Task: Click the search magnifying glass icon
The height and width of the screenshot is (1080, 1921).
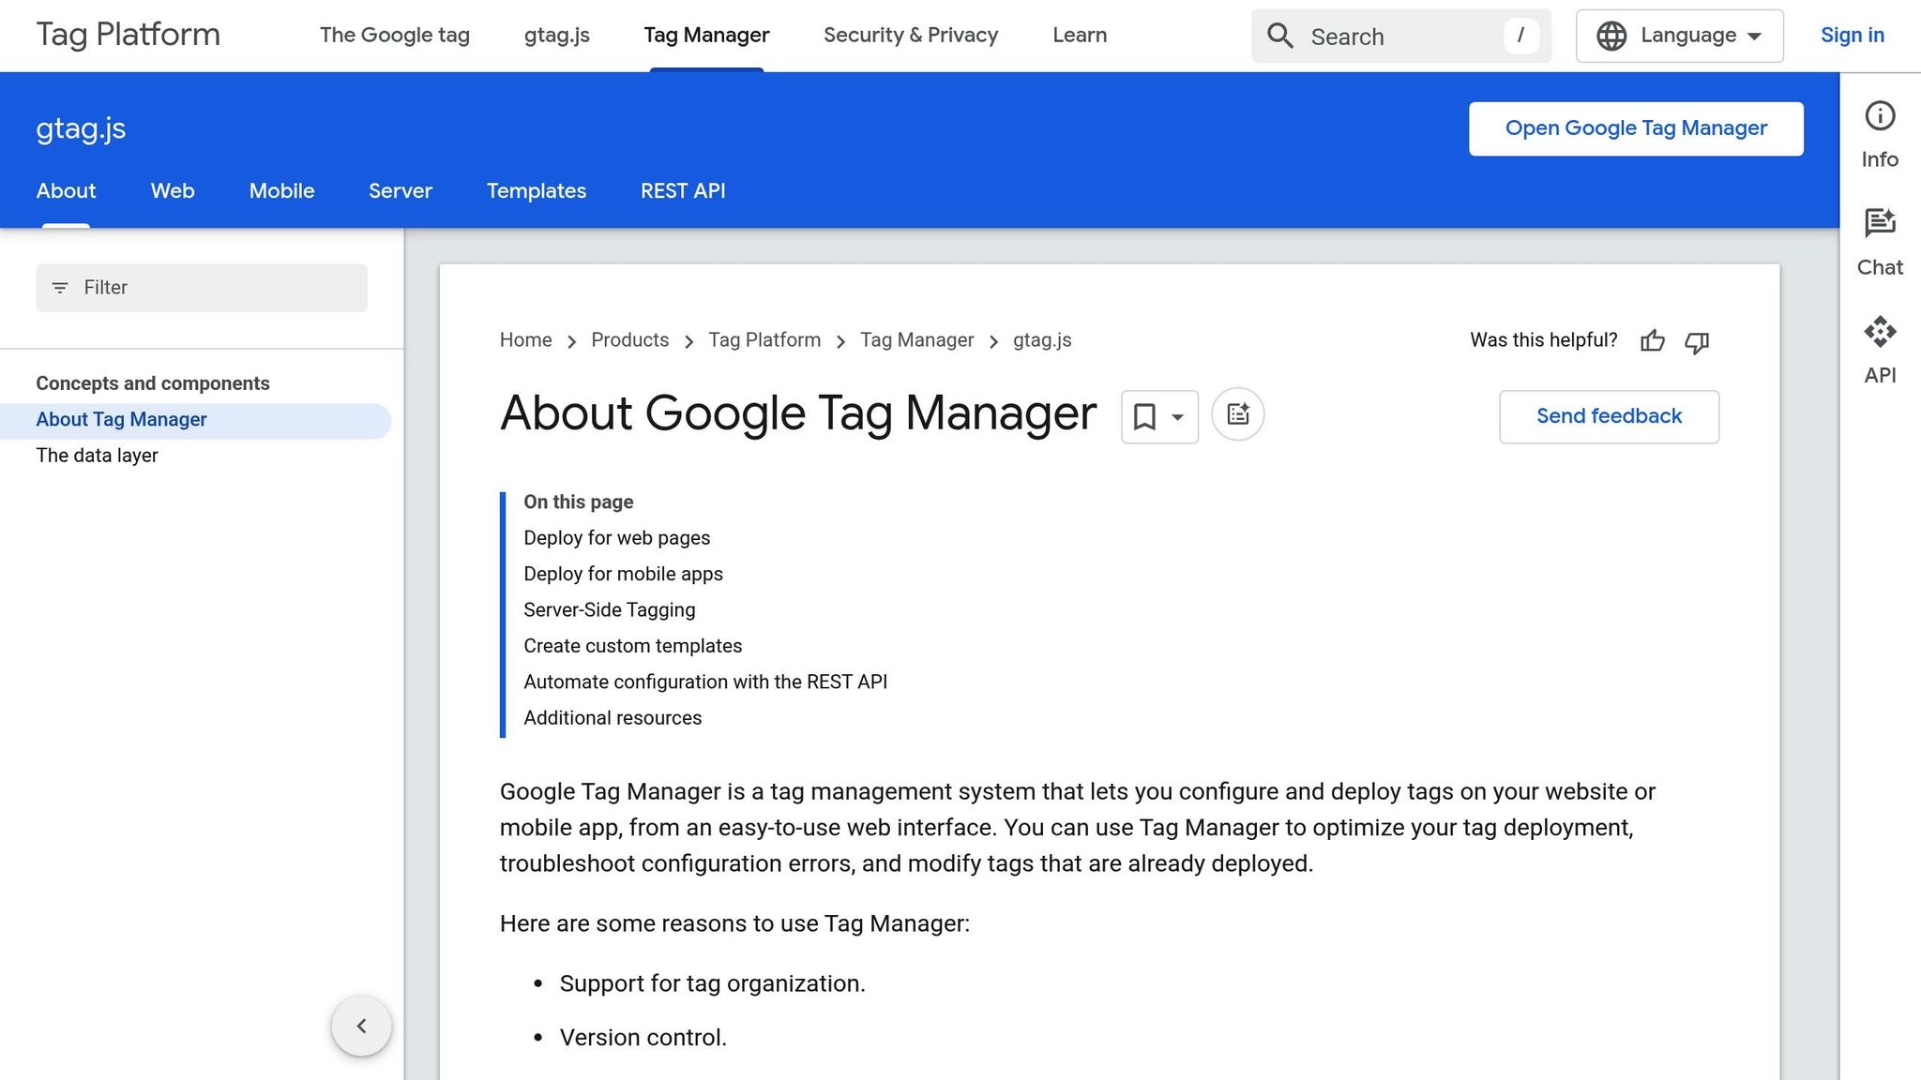Action: [x=1279, y=36]
